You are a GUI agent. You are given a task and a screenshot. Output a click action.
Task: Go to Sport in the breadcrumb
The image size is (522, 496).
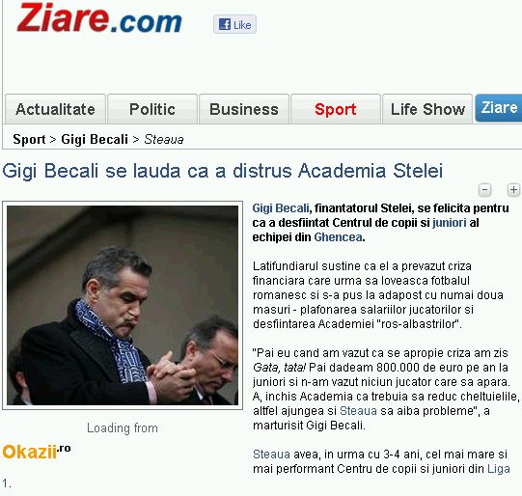[x=29, y=139]
